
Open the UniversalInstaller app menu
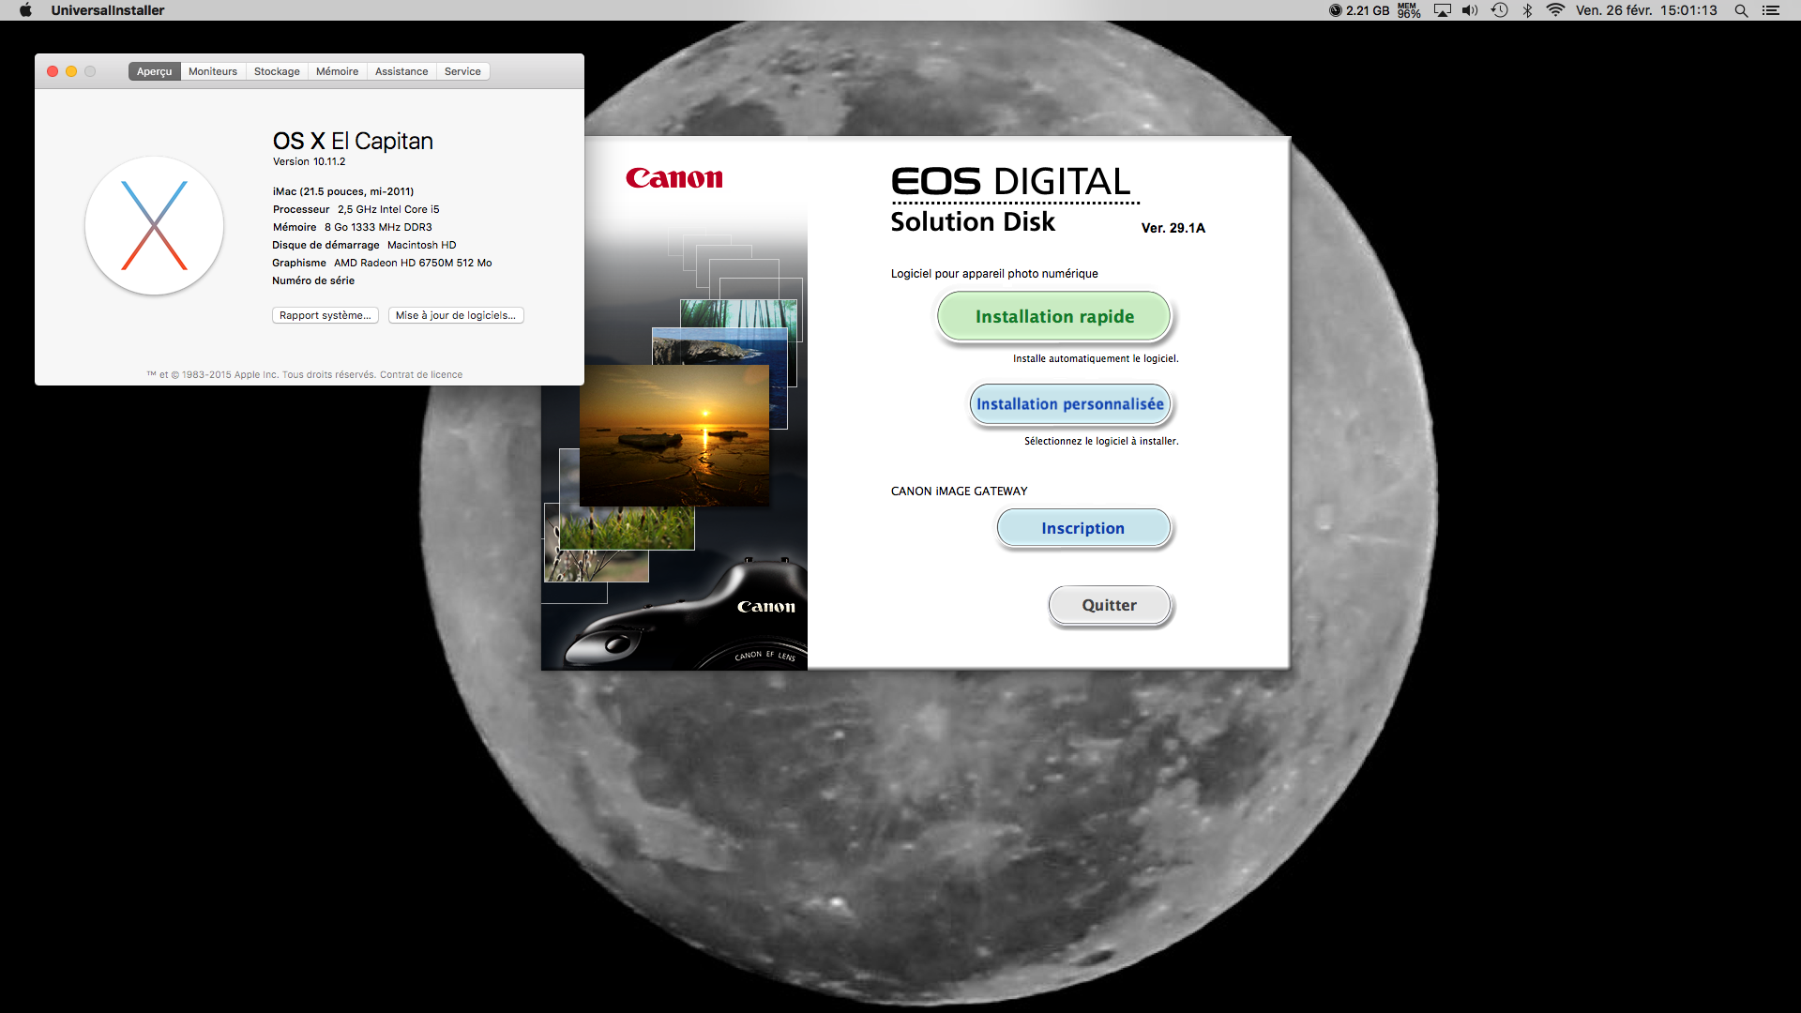(108, 10)
